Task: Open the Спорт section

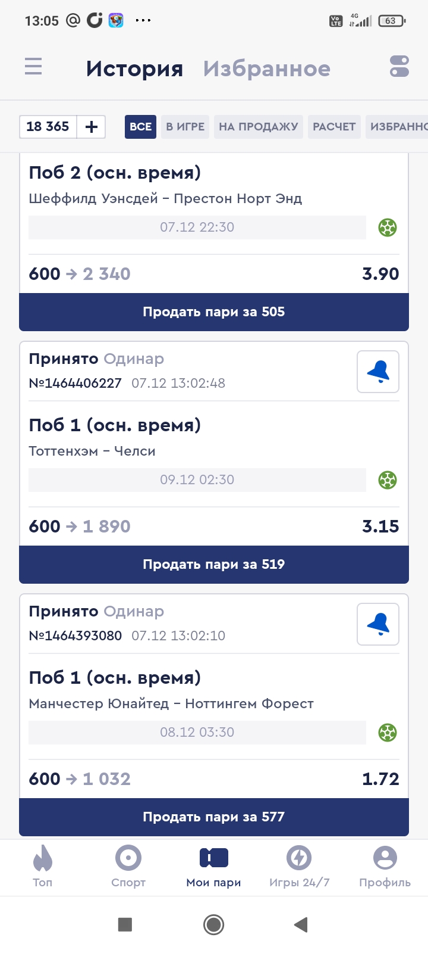Action: [x=128, y=867]
